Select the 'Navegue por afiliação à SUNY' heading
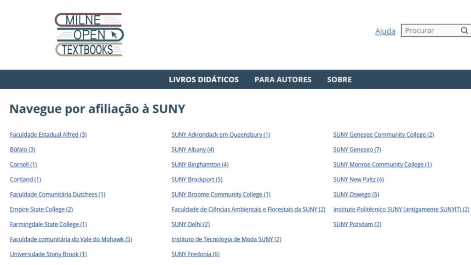The height and width of the screenshot is (265, 471). tap(98, 109)
